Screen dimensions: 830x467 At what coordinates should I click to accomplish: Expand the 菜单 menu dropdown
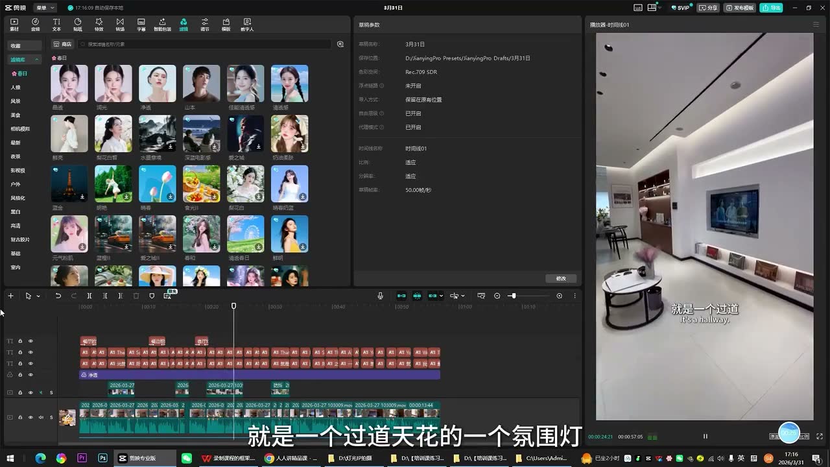45,8
